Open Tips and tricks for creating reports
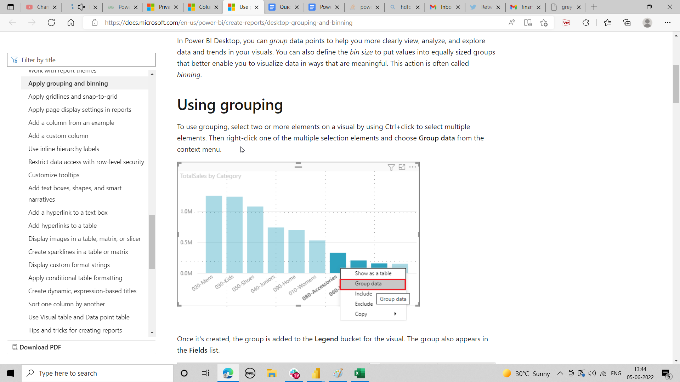680x382 pixels. [75, 330]
